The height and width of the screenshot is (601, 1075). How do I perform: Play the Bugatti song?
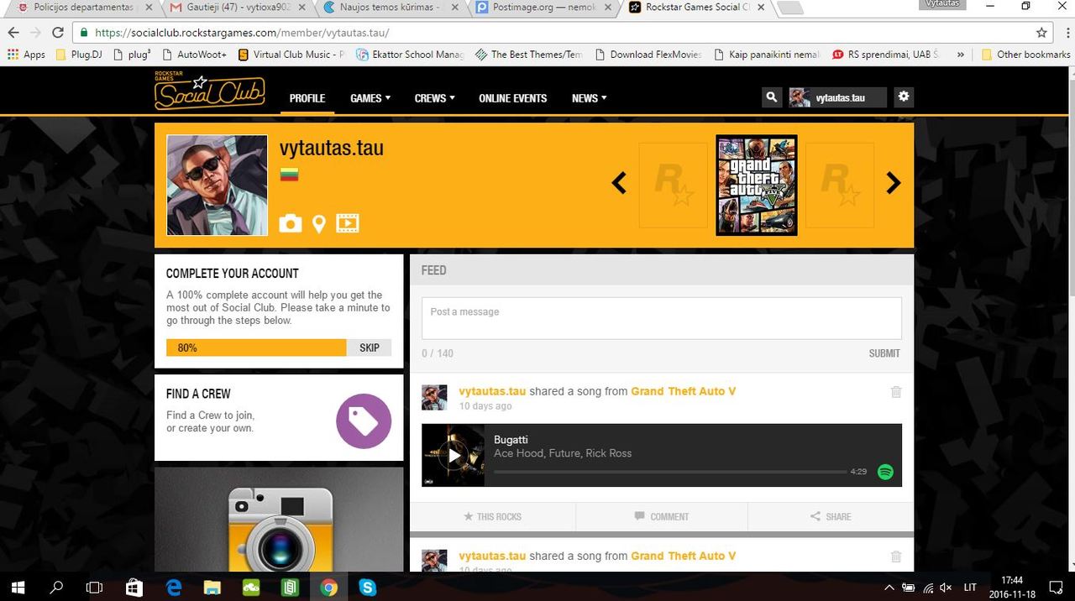click(x=454, y=456)
